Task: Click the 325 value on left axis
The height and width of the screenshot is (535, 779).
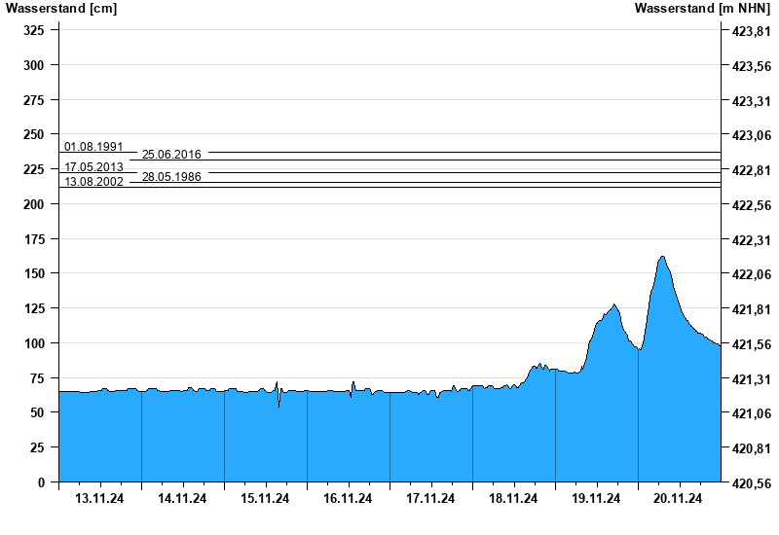Action: tap(34, 30)
